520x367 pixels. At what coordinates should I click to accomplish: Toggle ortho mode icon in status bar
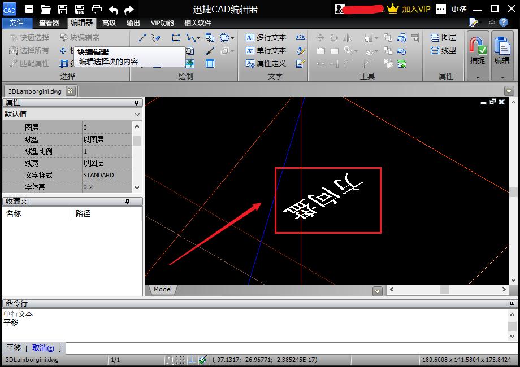coord(192,360)
